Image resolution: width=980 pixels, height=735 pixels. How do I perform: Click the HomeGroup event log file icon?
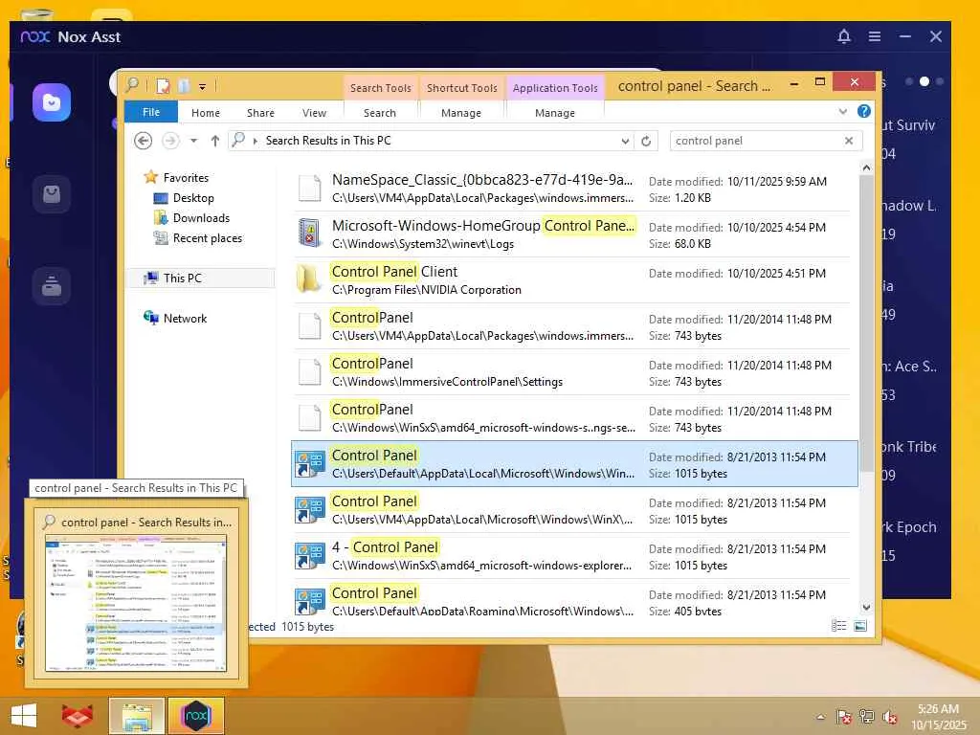[x=310, y=234]
